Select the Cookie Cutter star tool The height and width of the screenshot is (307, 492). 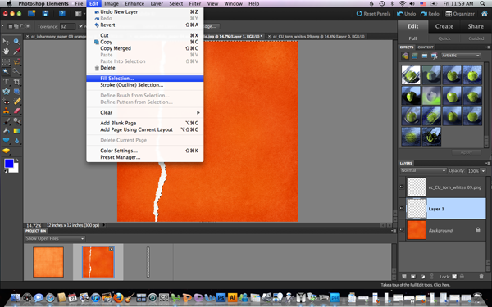pos(6,92)
